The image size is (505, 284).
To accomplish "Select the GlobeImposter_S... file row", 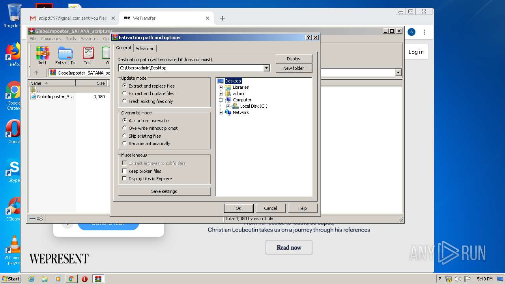I will point(68,97).
